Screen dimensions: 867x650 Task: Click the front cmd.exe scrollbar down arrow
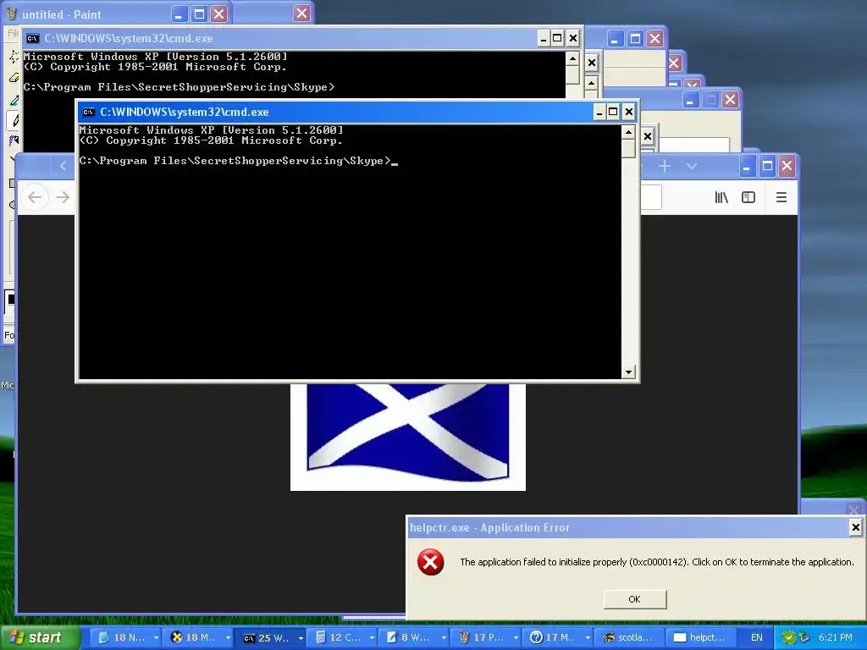point(628,372)
